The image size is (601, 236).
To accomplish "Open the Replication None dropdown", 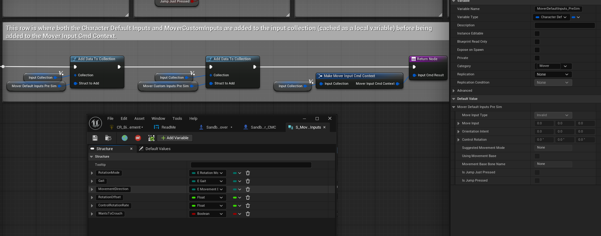I will click(x=553, y=74).
